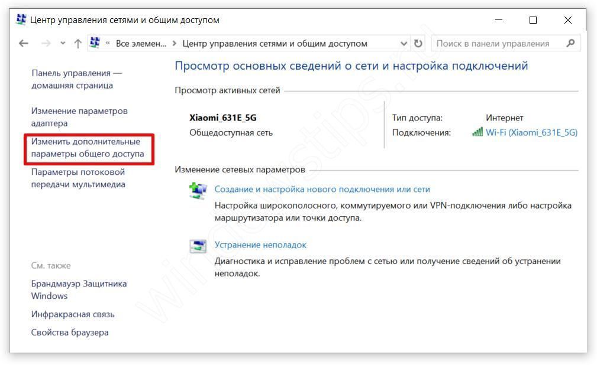
Task: Go back with the left arrow button
Action: [x=24, y=43]
